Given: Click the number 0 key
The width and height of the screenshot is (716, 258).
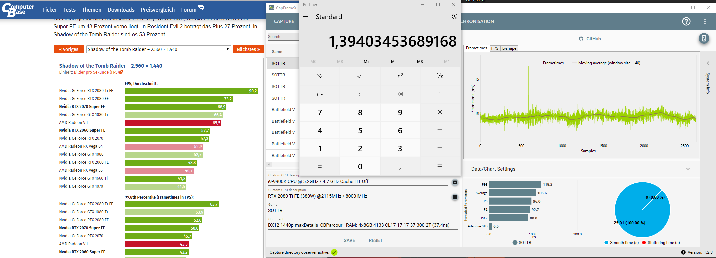Looking at the screenshot, I should [360, 166].
